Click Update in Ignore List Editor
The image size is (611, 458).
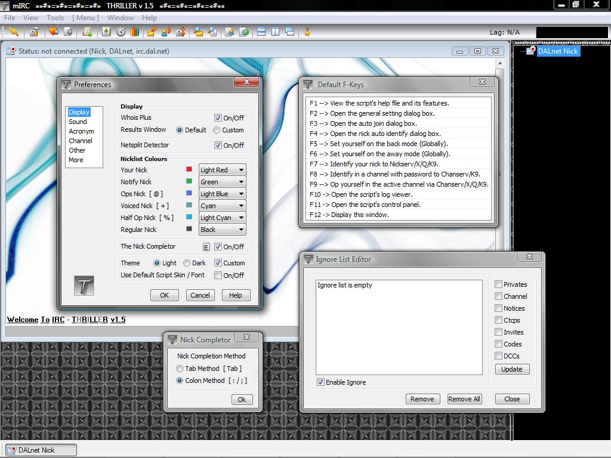(512, 369)
